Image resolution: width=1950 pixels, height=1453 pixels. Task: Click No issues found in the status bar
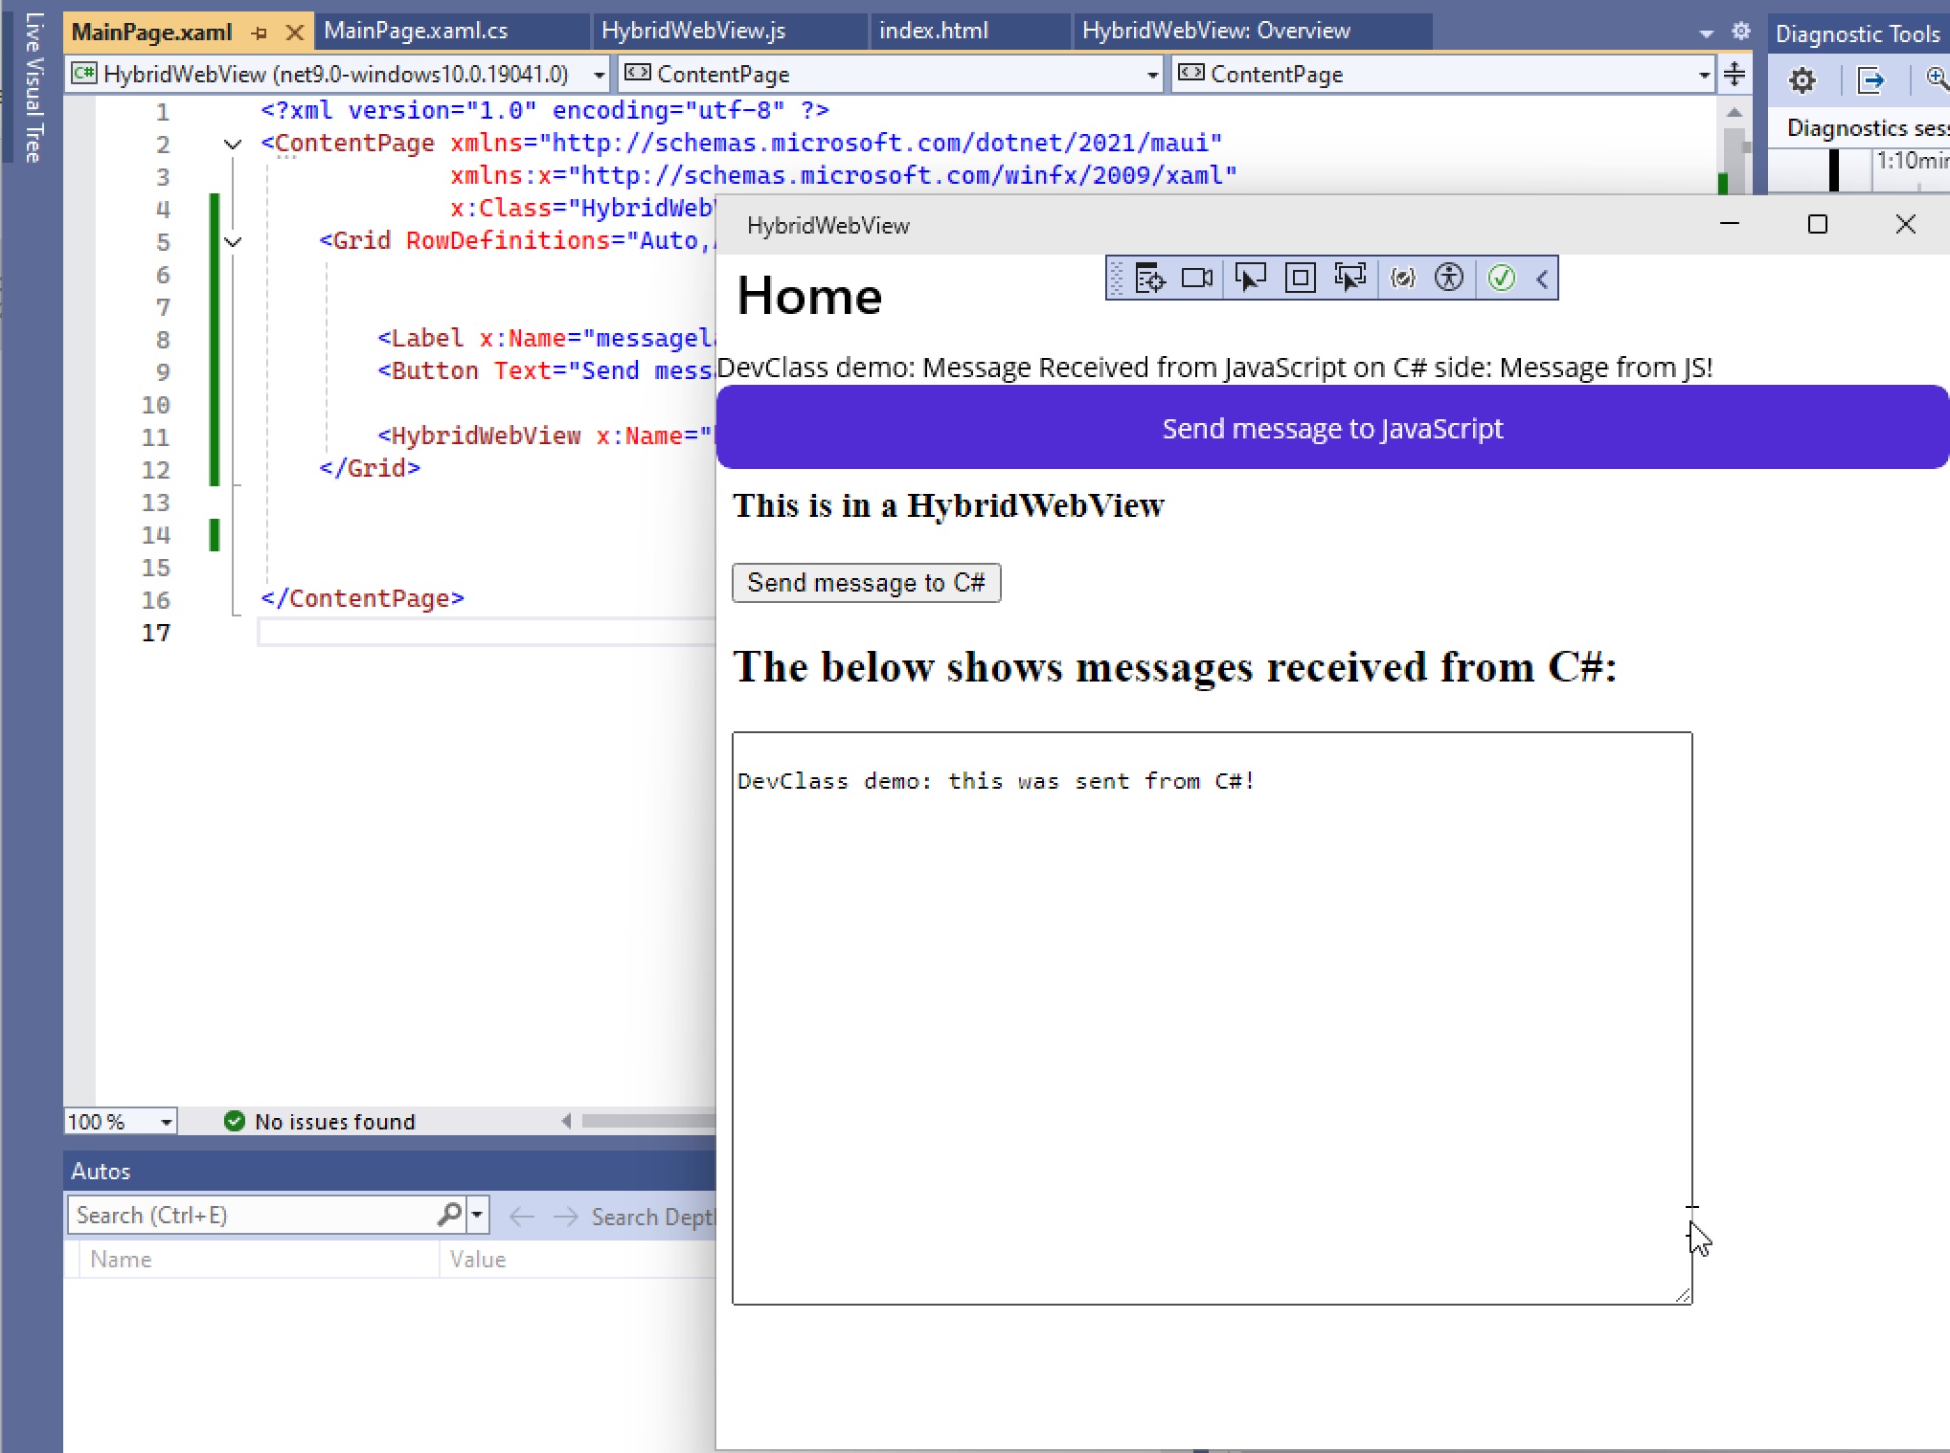pos(333,1121)
